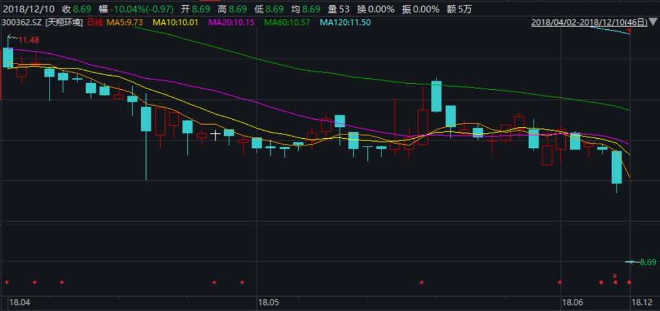Click the 换 0.00% turnover rate
This screenshot has height=311, width=660.
pos(376,9)
